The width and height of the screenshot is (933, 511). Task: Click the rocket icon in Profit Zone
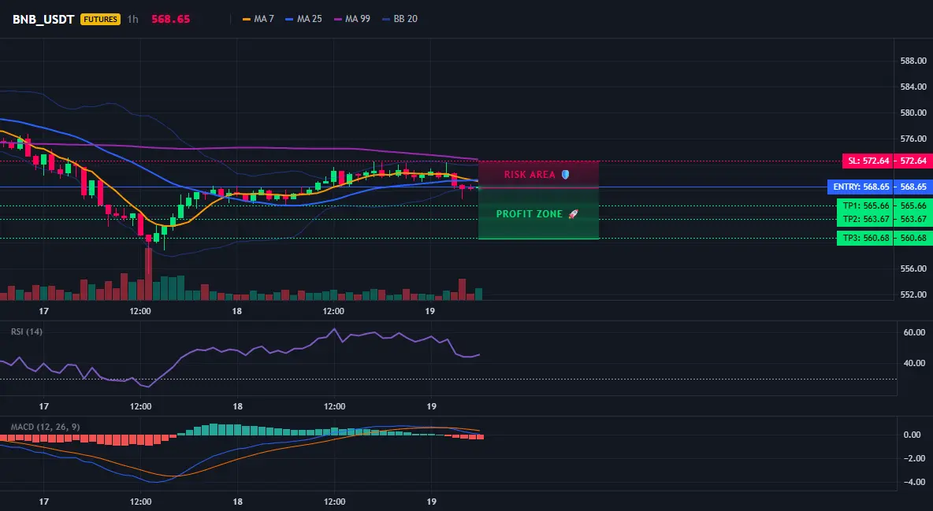(573, 213)
